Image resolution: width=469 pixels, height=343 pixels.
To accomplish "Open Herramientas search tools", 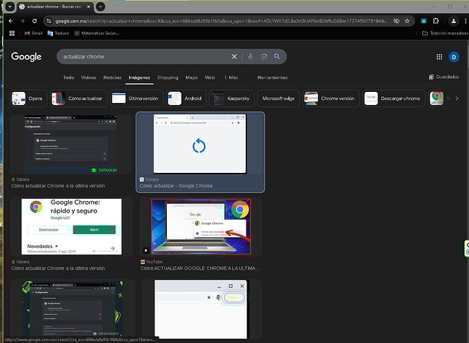I will coord(272,78).
